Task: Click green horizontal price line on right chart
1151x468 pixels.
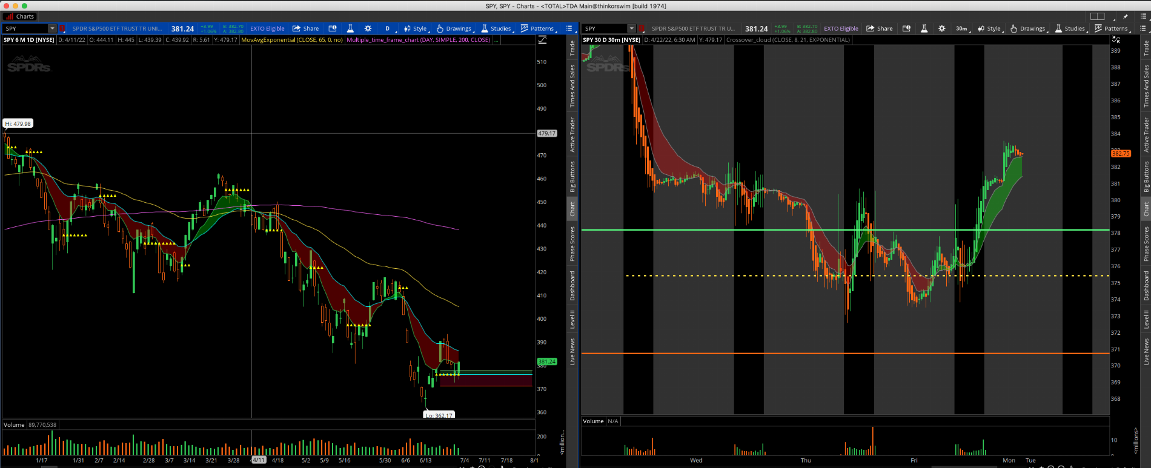Action: 788,230
